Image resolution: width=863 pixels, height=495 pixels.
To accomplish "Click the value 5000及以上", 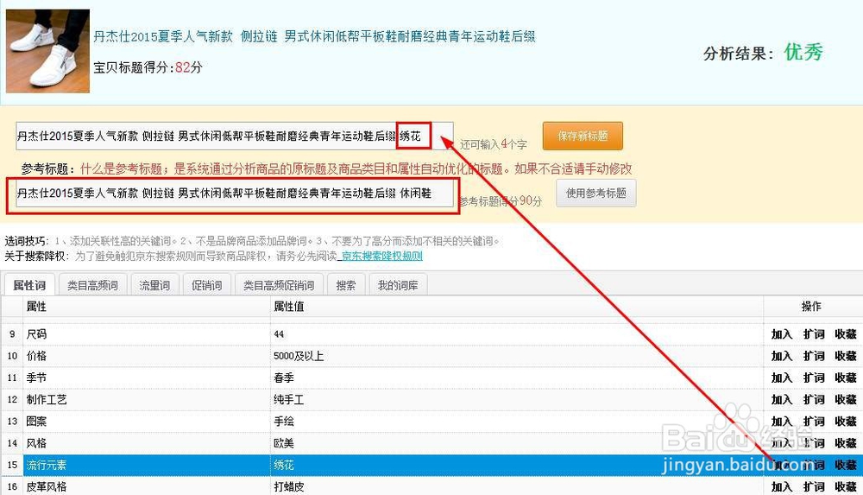I will click(299, 356).
